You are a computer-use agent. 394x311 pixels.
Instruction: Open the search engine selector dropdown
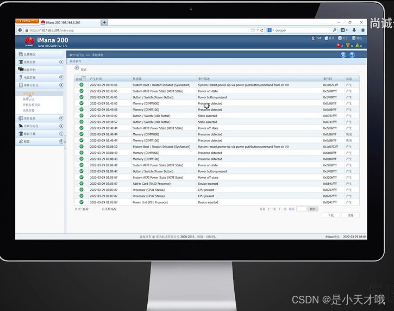[271, 30]
